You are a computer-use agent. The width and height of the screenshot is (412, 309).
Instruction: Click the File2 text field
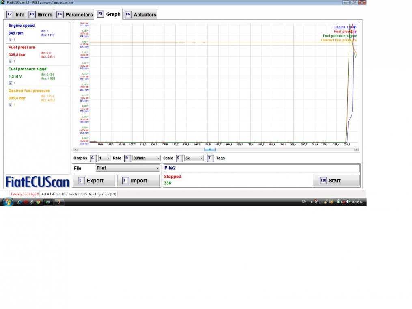click(261, 168)
